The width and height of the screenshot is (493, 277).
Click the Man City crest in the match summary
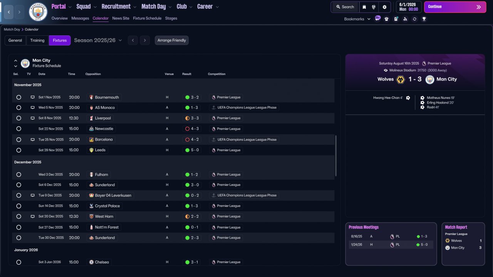(x=430, y=79)
